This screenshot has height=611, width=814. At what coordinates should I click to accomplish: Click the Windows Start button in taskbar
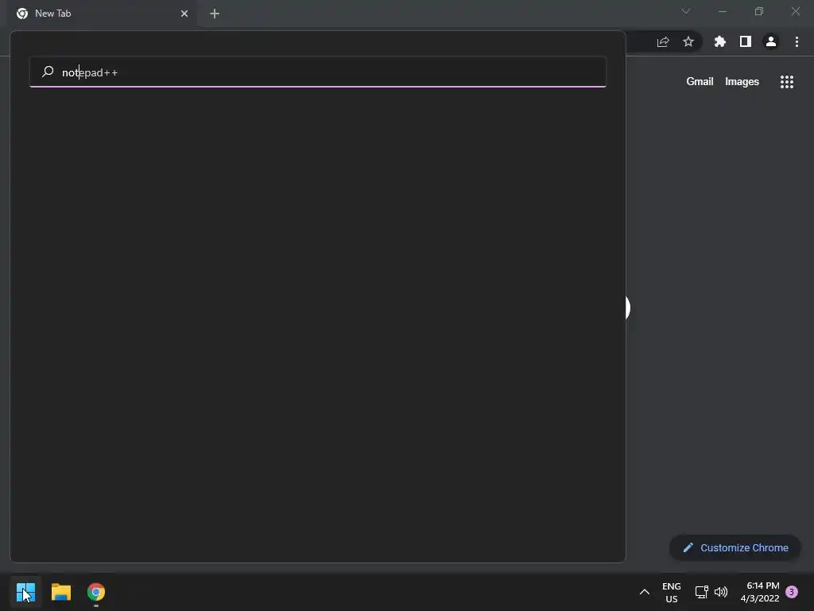25,592
